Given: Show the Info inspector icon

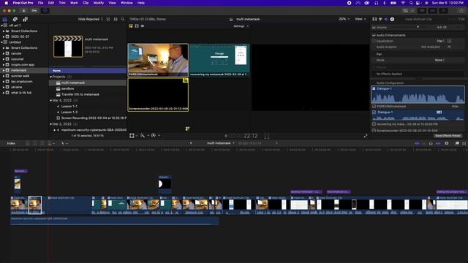Looking at the screenshot, I should [x=392, y=19].
